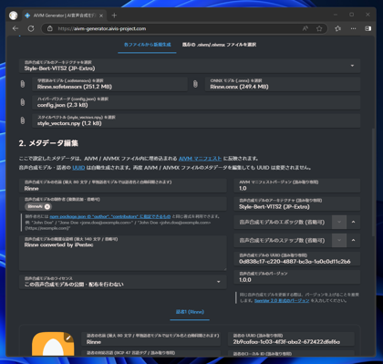Open browser settings and more menu

(x=353, y=28)
